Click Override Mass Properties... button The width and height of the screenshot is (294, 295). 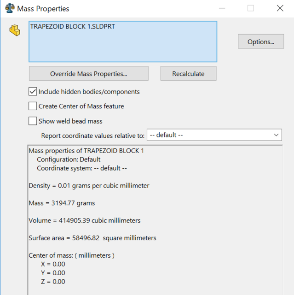[x=88, y=74]
